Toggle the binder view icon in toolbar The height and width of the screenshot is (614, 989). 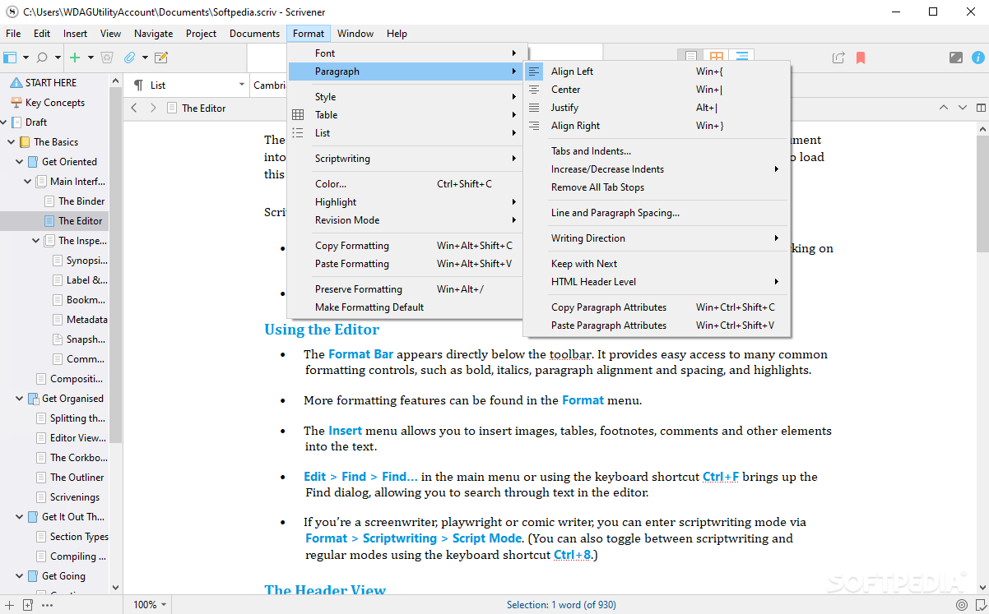pos(10,58)
